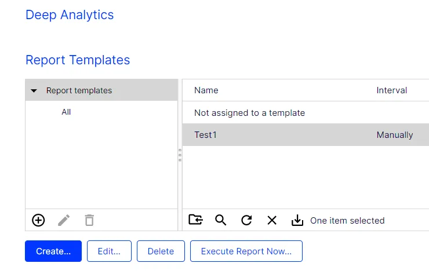This screenshot has height=274, width=429.
Task: Click the One item selected status text
Action: pos(347,220)
